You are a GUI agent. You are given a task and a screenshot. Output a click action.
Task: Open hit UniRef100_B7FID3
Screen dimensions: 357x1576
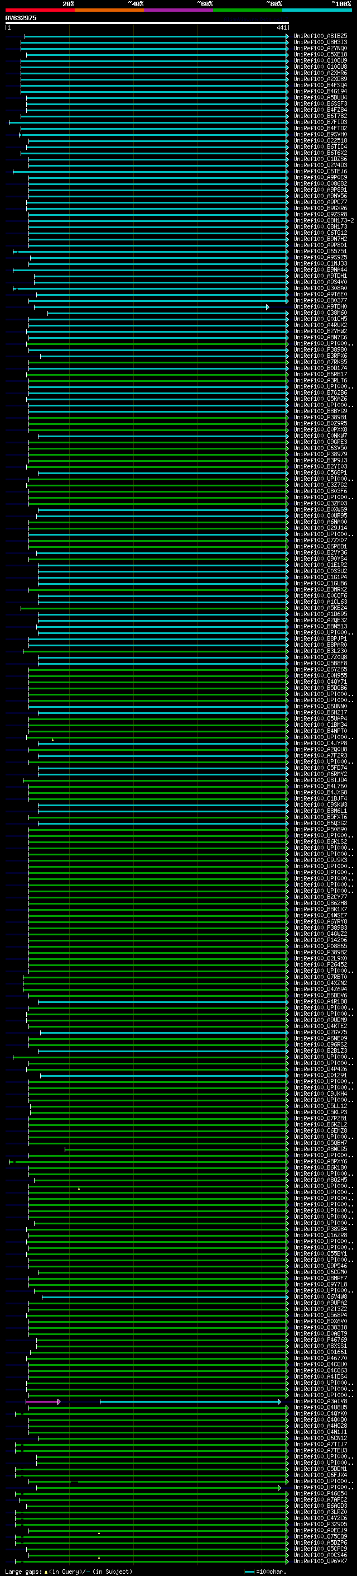(320, 122)
